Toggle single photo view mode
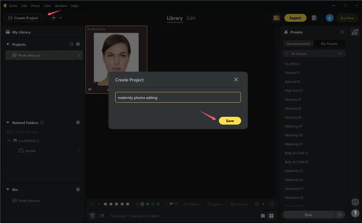This screenshot has height=223, width=362. click(x=263, y=216)
